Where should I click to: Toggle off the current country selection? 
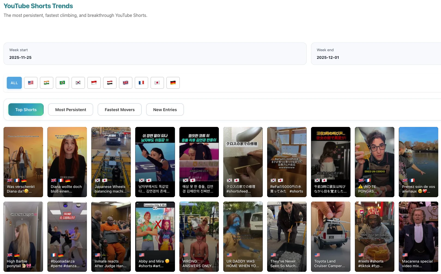click(x=14, y=83)
